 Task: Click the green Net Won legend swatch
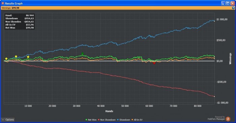point(86,120)
